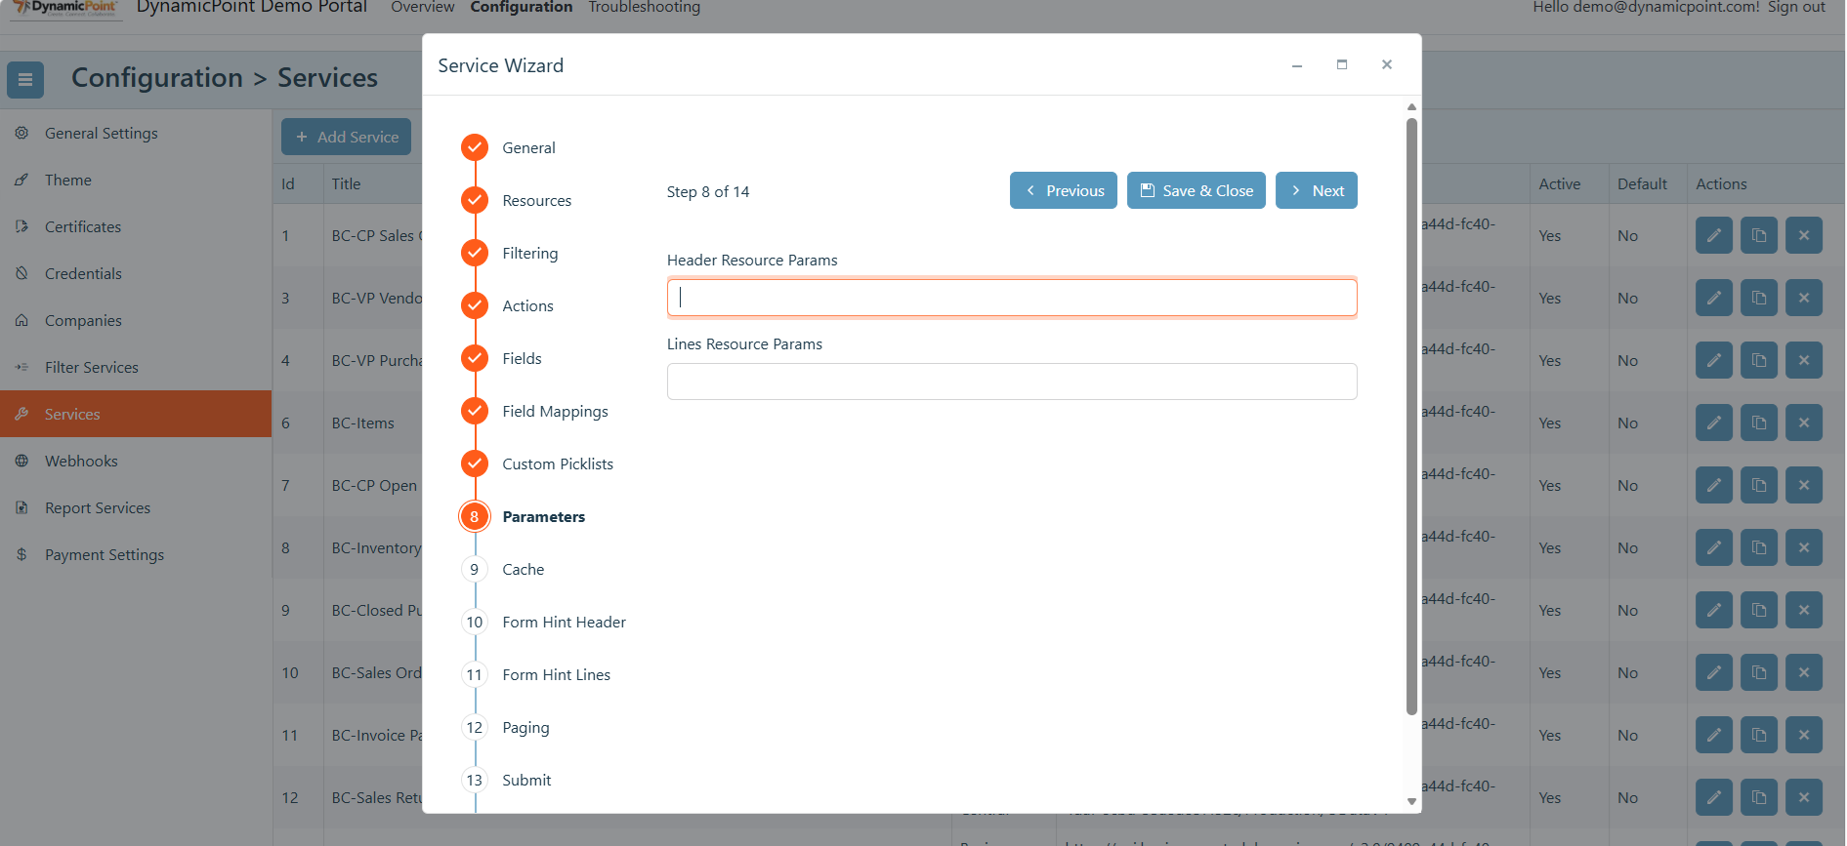Open the Troubleshooting top menu

[645, 8]
